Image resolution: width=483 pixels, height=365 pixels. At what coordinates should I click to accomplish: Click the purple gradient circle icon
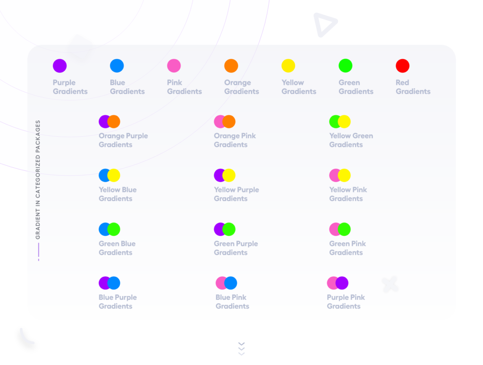59,66
